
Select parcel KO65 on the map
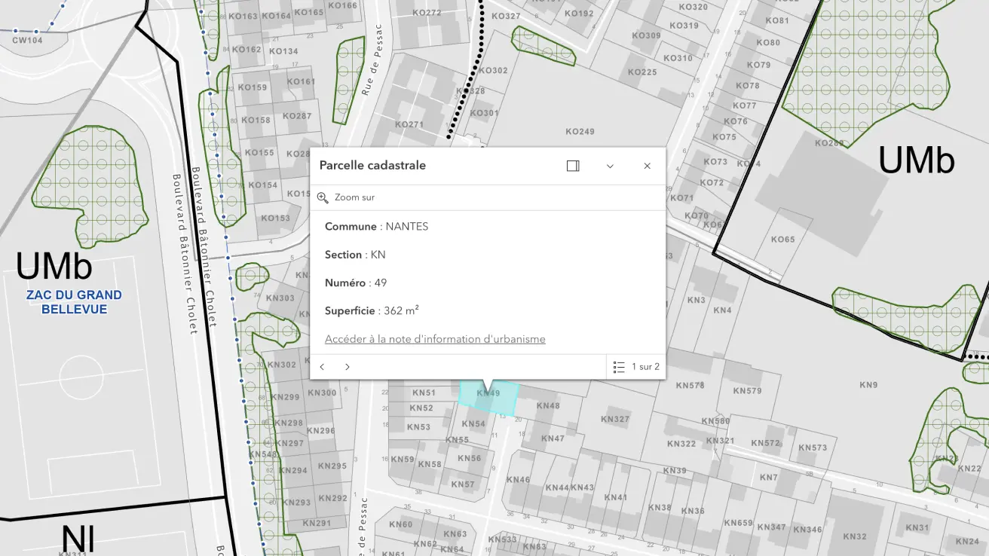pos(782,240)
